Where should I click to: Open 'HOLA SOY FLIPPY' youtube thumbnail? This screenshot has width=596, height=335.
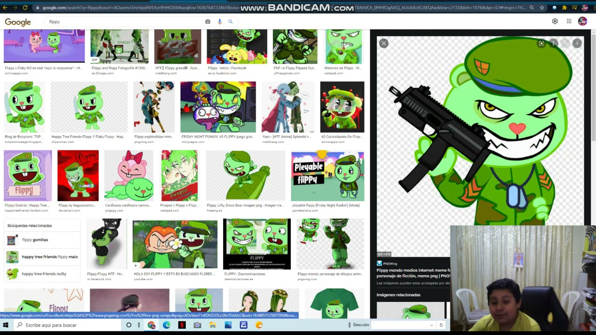click(x=175, y=244)
